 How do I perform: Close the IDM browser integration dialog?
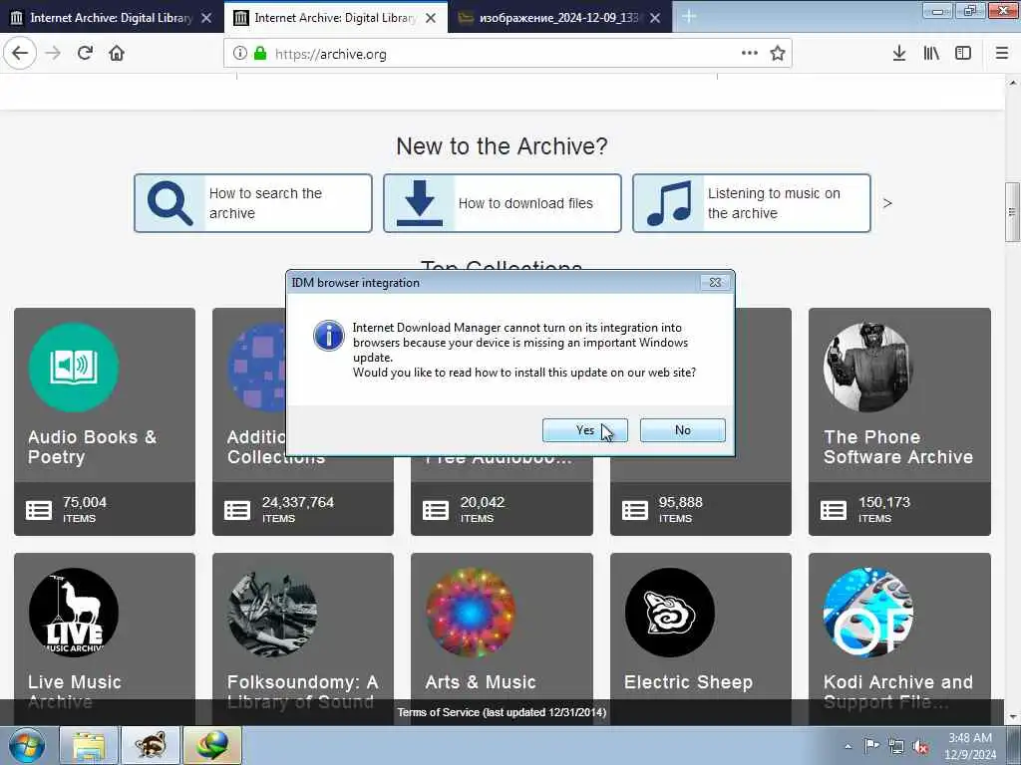coord(715,282)
